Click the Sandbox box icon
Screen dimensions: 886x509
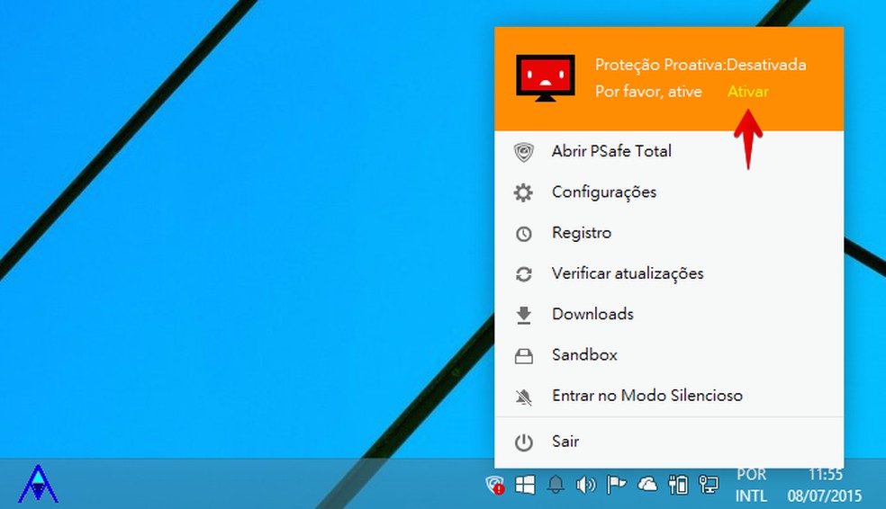pyautogui.click(x=524, y=356)
